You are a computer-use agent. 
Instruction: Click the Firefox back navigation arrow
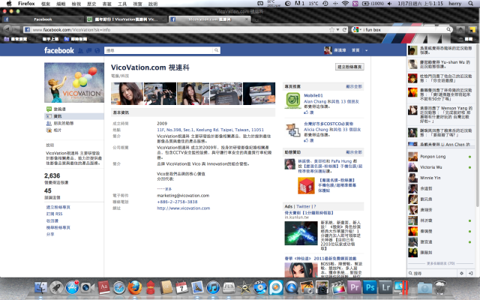coord(8,29)
